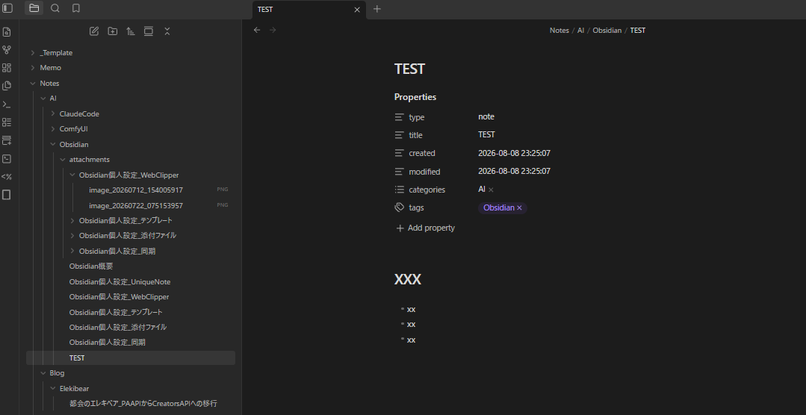The image size is (806, 415).
Task: Click the stacked documents ribbon icon
Action: point(7,86)
